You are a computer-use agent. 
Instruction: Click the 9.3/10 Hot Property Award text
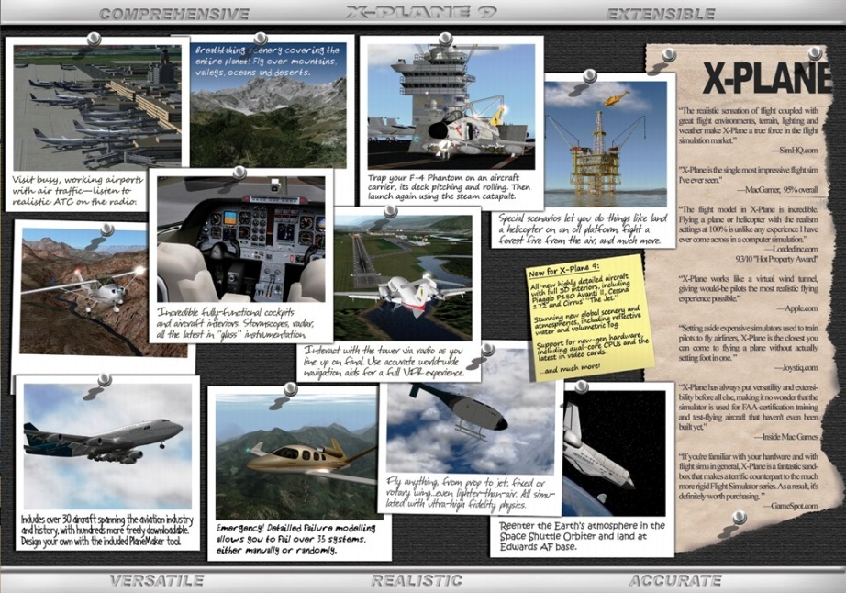pyautogui.click(x=776, y=259)
